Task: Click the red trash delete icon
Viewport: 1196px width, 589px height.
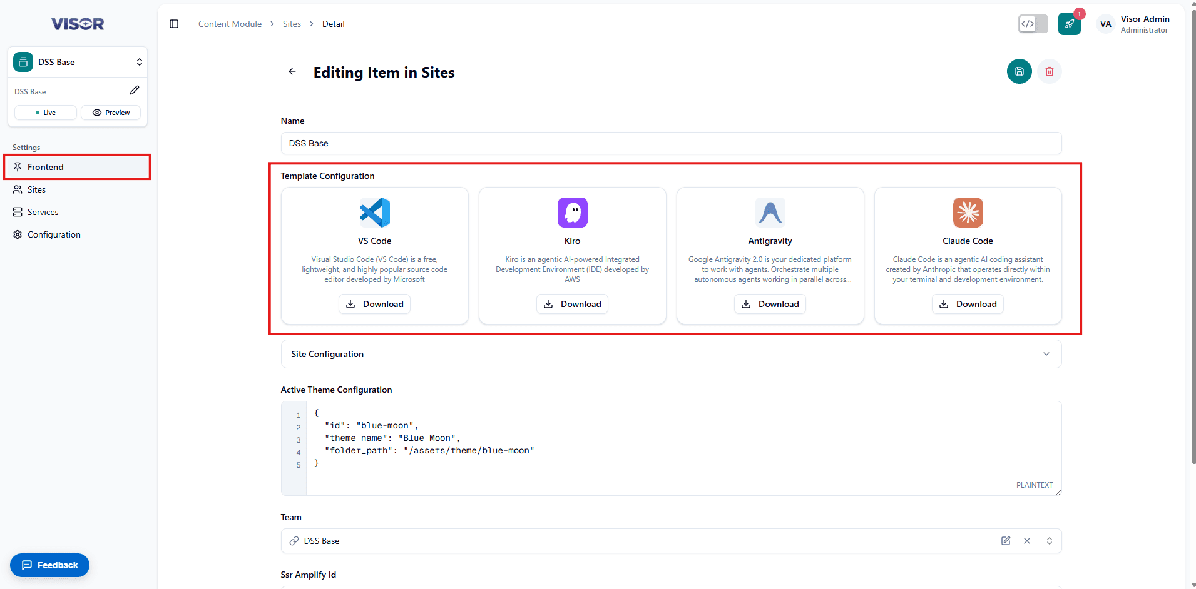Action: (x=1050, y=71)
